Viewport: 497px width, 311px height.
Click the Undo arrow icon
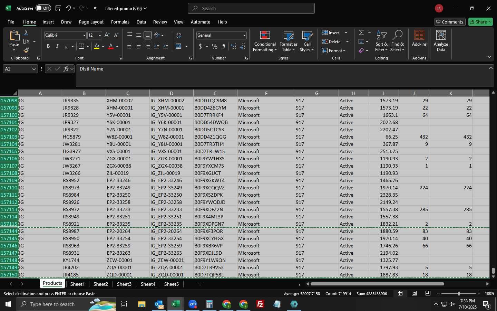(68, 8)
